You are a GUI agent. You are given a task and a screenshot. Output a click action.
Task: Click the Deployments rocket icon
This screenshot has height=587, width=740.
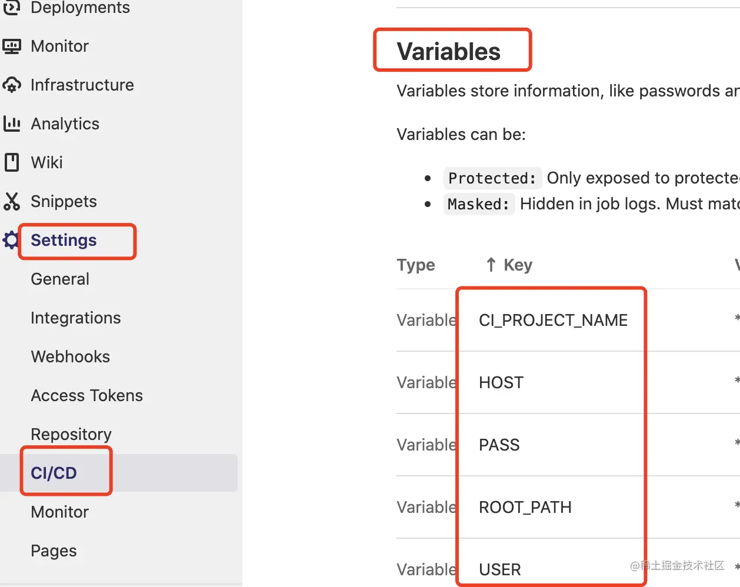pyautogui.click(x=12, y=8)
